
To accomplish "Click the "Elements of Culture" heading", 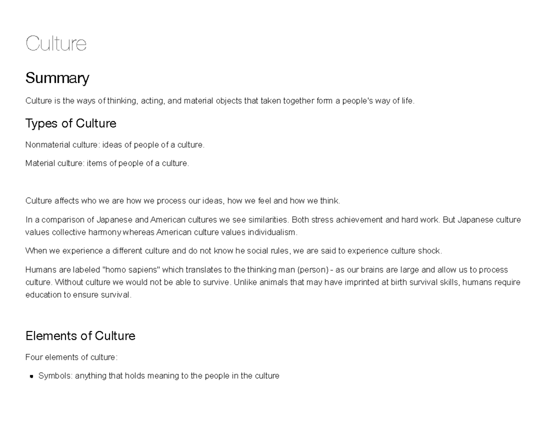I will pos(80,336).
